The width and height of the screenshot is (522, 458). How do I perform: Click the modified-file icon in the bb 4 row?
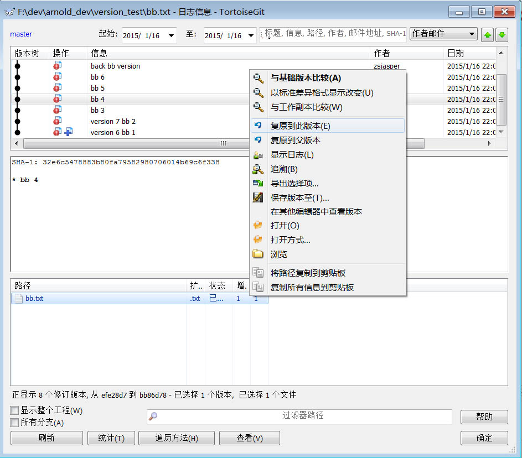(x=57, y=99)
